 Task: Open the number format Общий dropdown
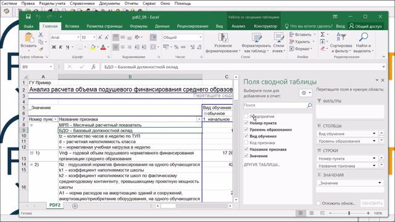pos(201,38)
